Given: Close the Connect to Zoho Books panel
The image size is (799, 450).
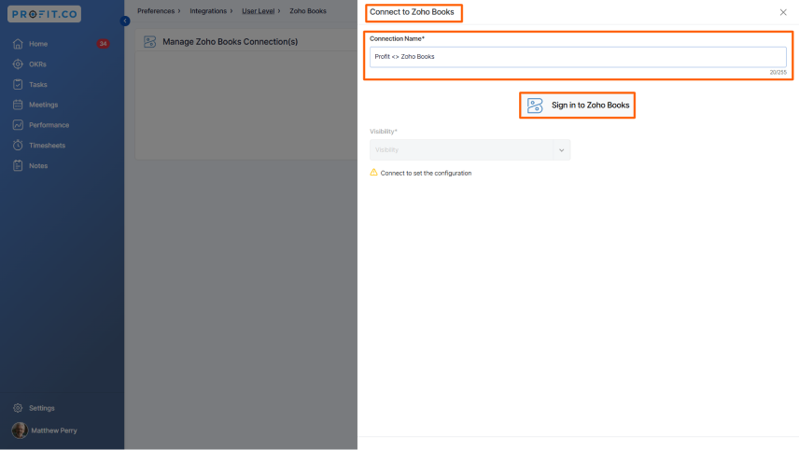Looking at the screenshot, I should click(783, 12).
